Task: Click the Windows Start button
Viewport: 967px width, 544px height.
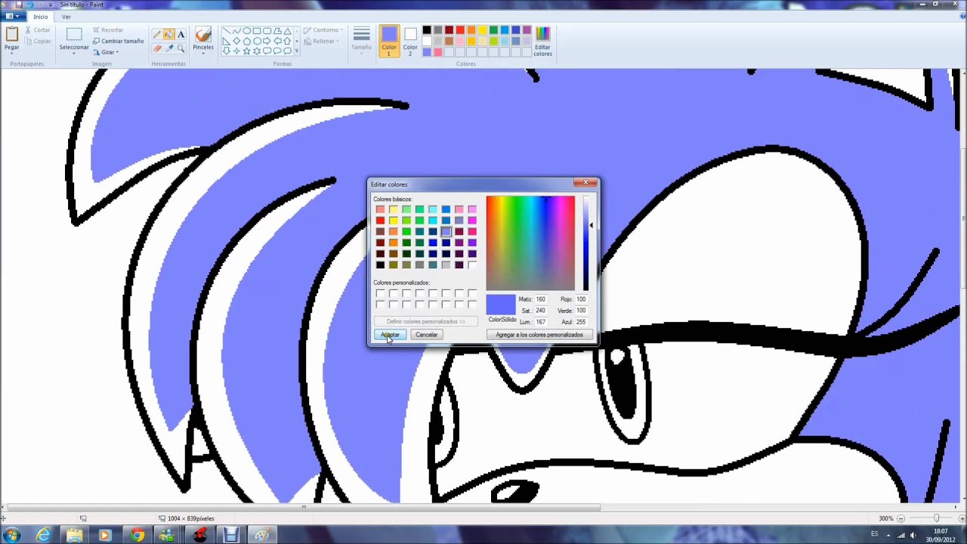Action: (12, 535)
